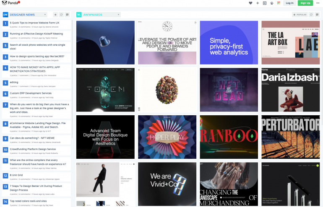Open the colorful apps grid icon
323x207 pixels.
(x=279, y=3)
